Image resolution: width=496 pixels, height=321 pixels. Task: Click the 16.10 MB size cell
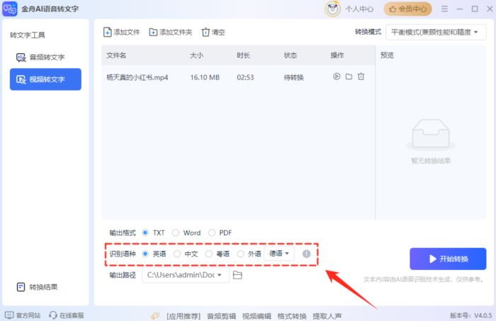[205, 77]
